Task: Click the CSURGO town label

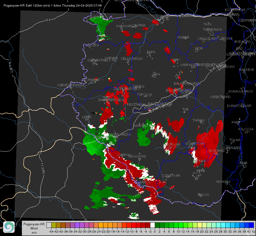Action: click(x=124, y=155)
